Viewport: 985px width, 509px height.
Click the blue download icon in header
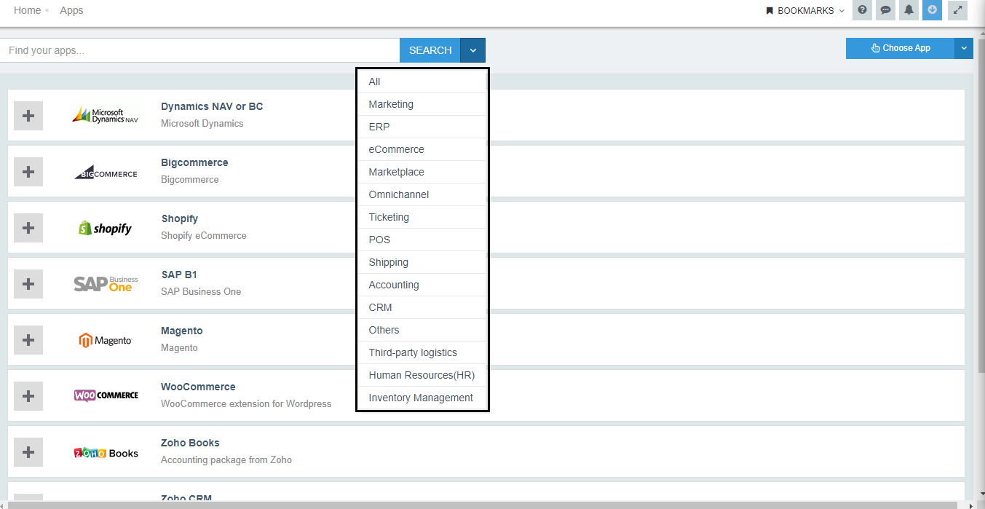click(x=932, y=10)
